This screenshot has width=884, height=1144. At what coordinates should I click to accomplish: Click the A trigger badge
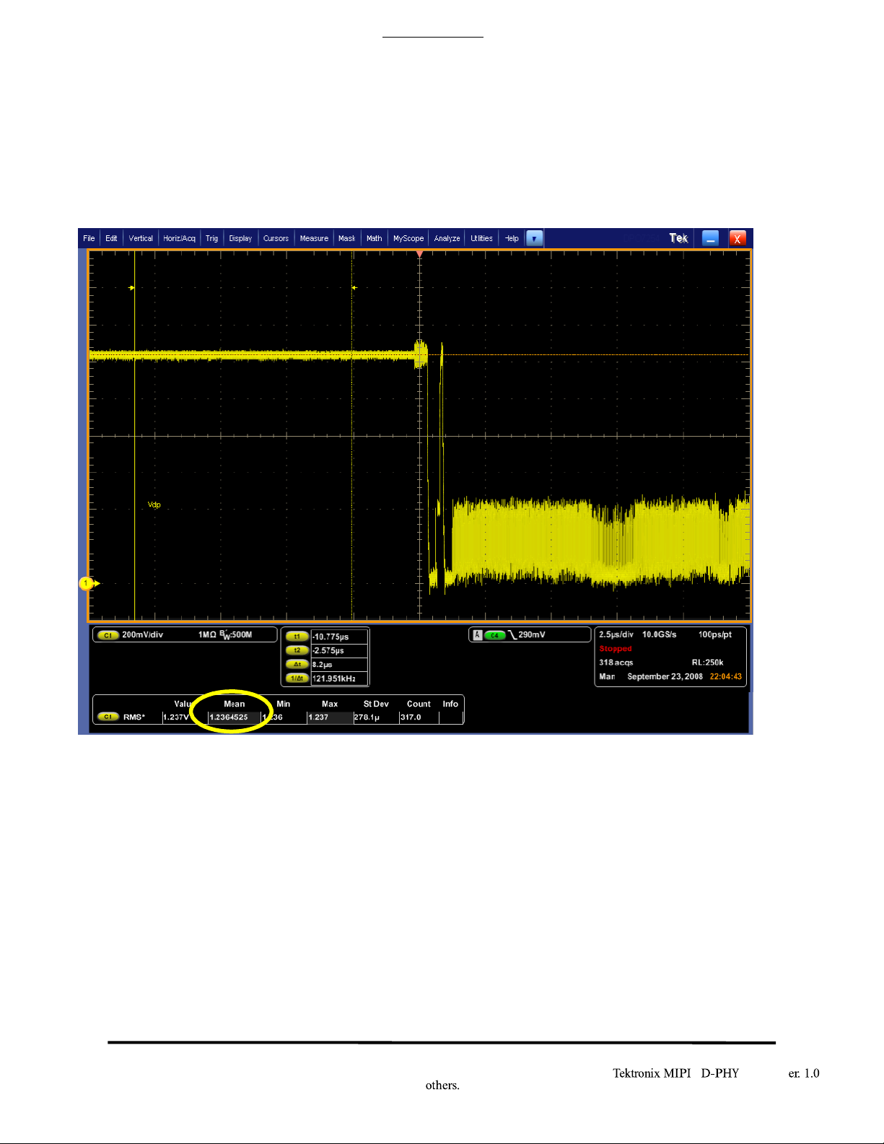click(478, 635)
